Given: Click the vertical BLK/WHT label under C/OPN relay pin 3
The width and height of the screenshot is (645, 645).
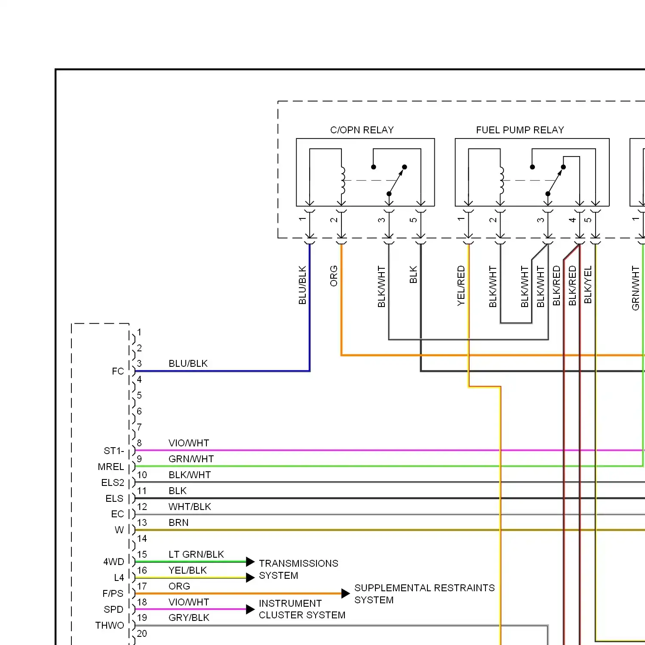Looking at the screenshot, I should click(381, 286).
